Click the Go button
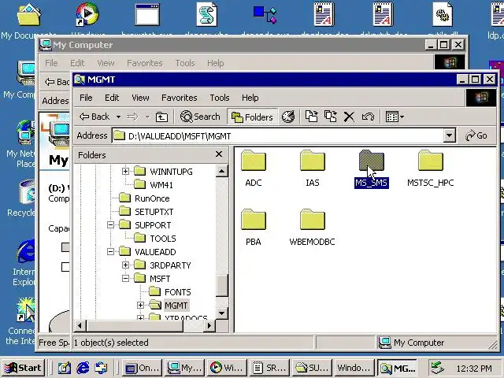504x378 pixels. point(476,135)
